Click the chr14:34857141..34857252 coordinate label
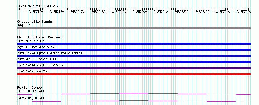Viewport: 259px width, 105px height. point(38,6)
